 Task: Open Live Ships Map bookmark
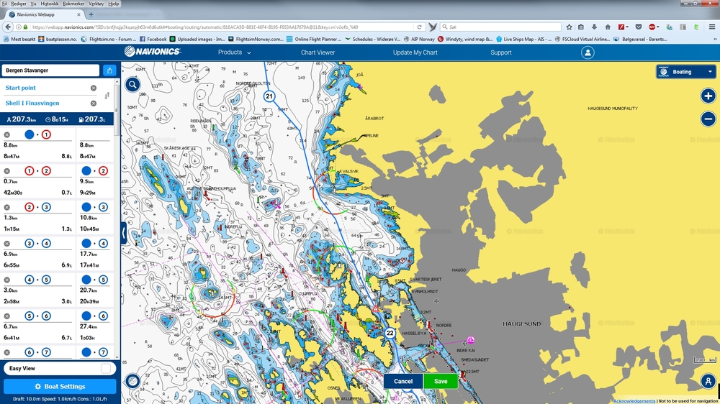click(524, 40)
